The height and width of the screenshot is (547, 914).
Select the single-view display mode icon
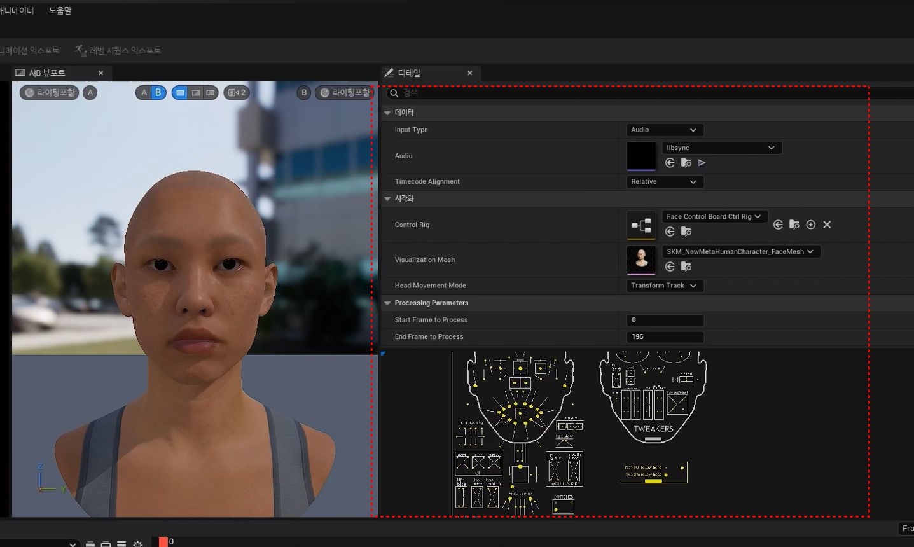(x=181, y=93)
